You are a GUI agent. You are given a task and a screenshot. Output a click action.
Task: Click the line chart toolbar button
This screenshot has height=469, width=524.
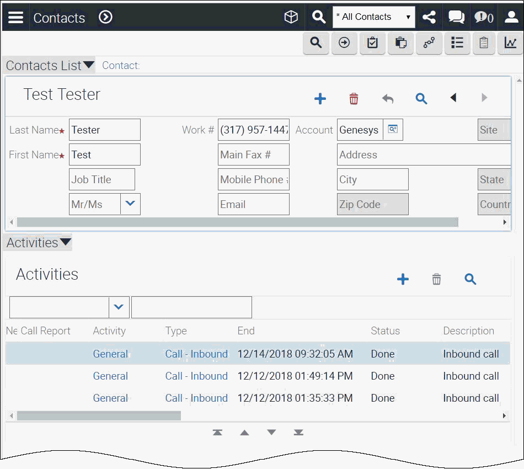(510, 43)
